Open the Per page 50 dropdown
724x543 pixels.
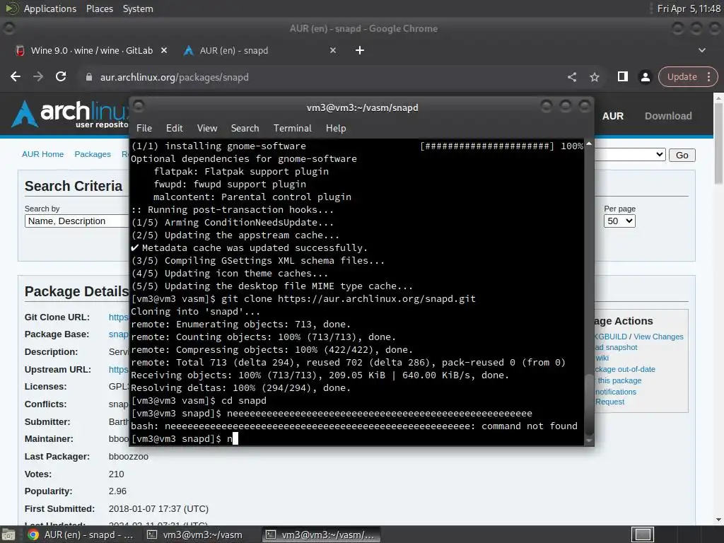pyautogui.click(x=619, y=221)
